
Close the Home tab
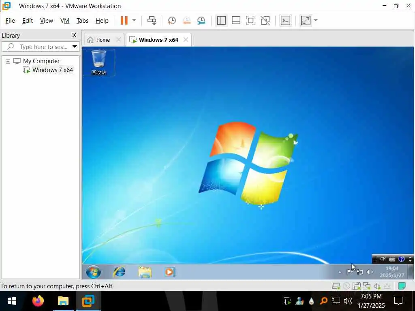[119, 40]
